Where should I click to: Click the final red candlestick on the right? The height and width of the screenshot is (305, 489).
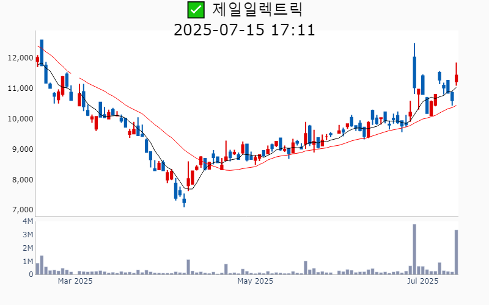coord(456,74)
